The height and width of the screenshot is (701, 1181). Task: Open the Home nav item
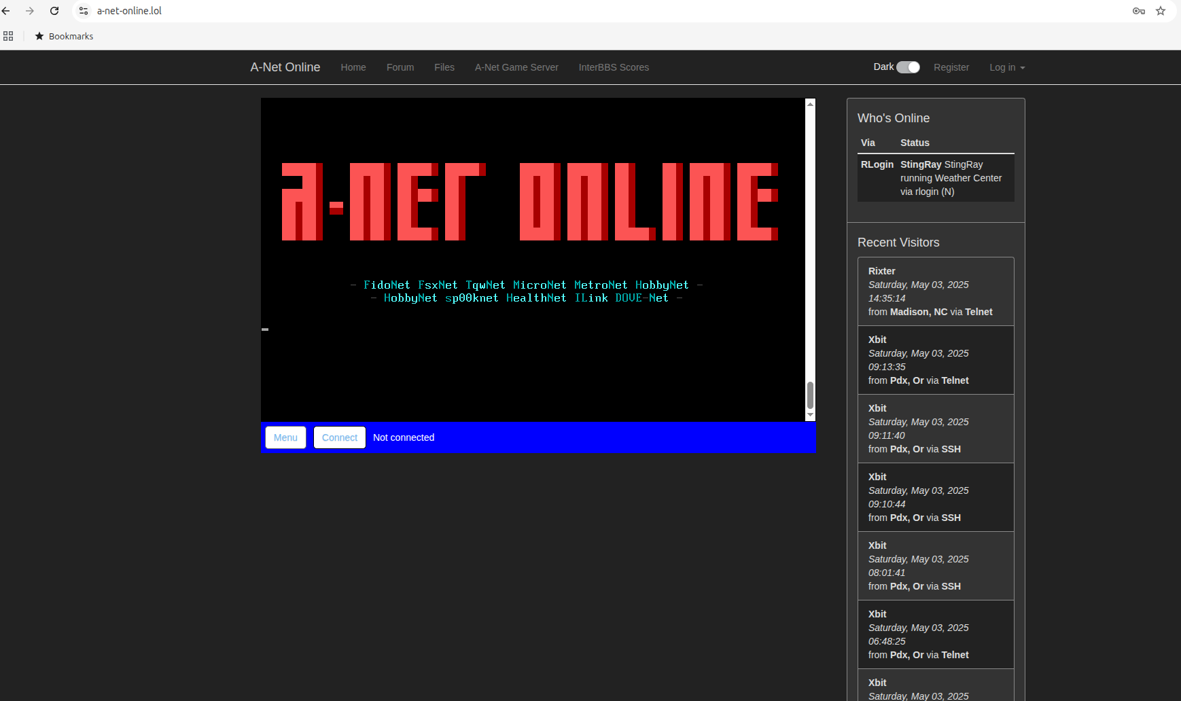353,67
